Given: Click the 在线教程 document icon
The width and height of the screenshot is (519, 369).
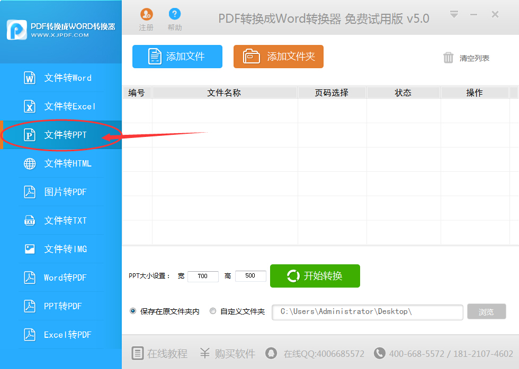Looking at the screenshot, I should coord(137,353).
